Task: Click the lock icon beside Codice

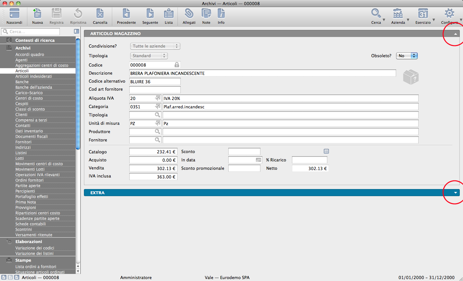Action: [x=177, y=65]
